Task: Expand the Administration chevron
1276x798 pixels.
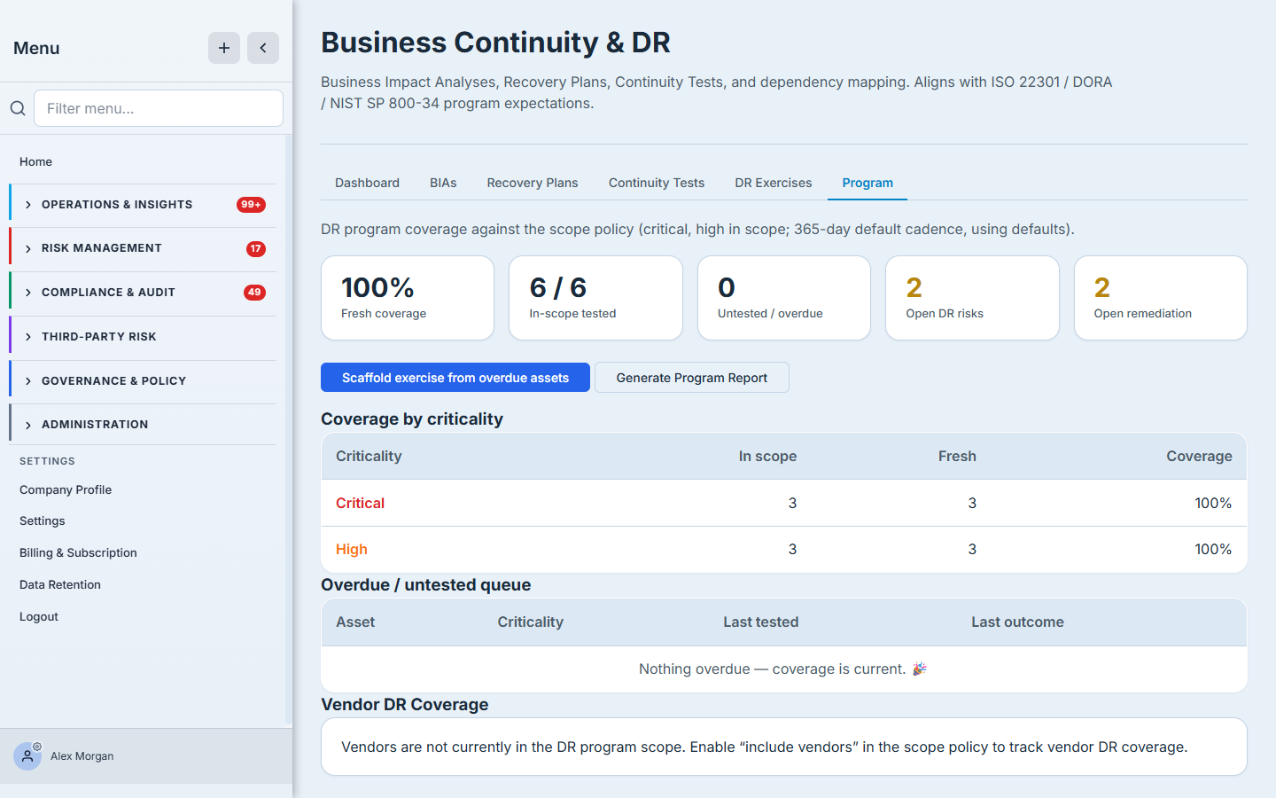Action: tap(28, 425)
